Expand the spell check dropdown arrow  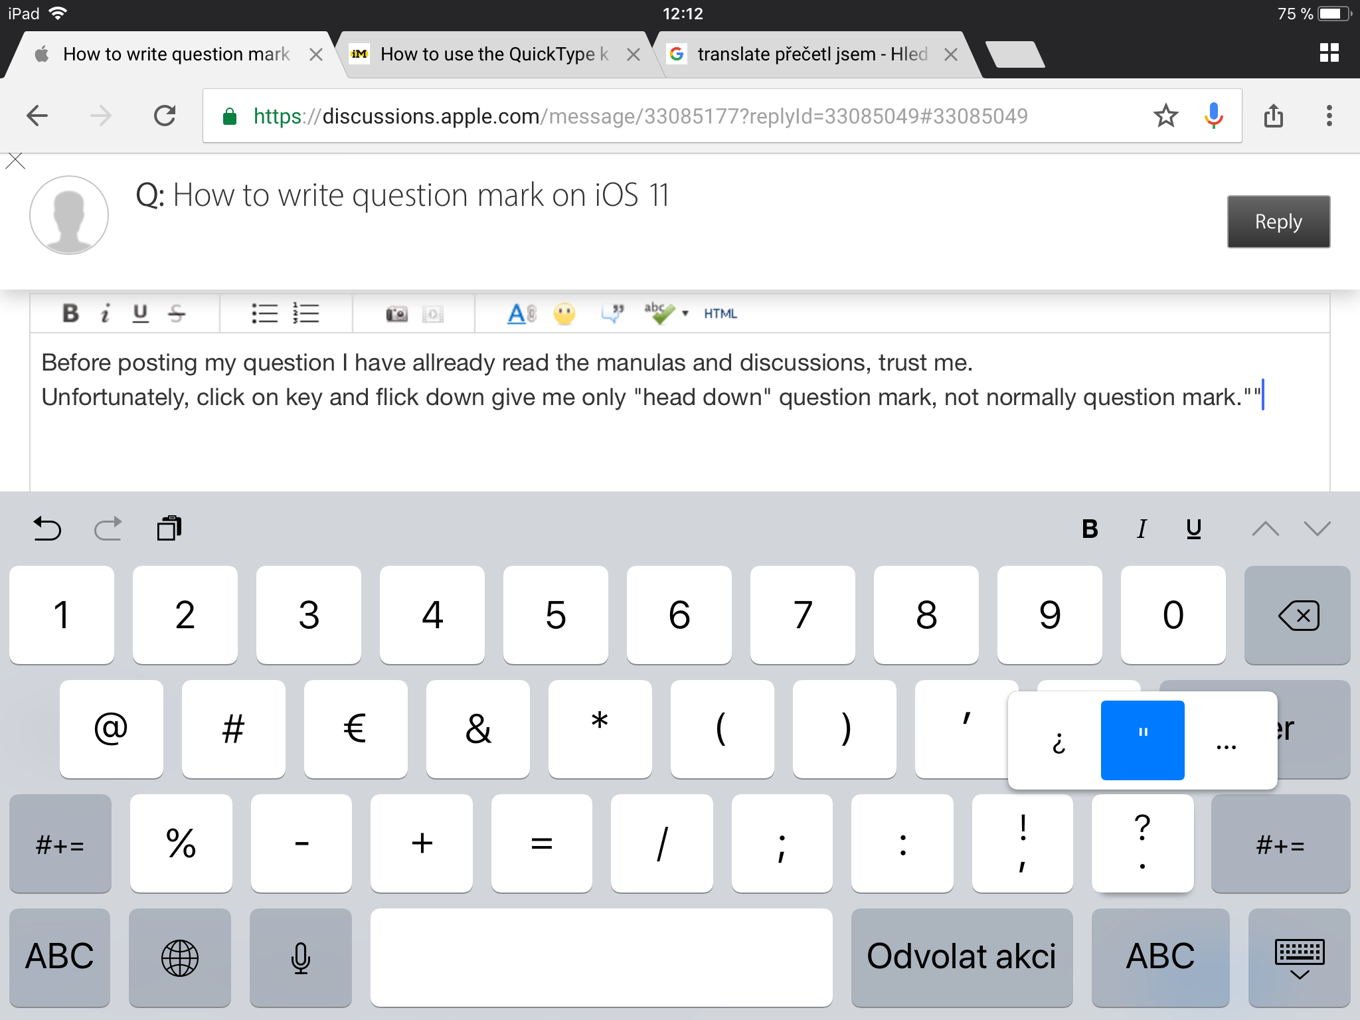(x=685, y=313)
